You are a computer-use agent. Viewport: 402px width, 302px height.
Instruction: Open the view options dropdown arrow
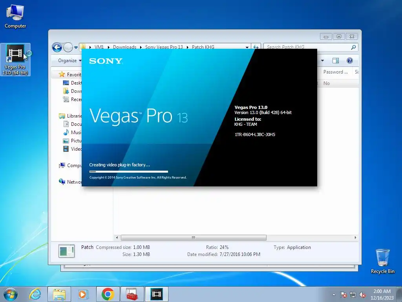tap(323, 61)
